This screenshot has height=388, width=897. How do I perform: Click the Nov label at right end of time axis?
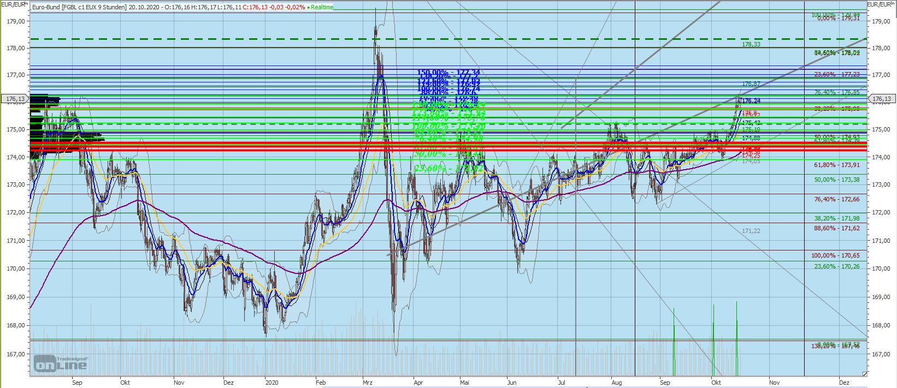[x=774, y=383]
